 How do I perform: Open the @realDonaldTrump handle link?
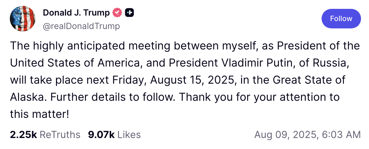tap(81, 26)
